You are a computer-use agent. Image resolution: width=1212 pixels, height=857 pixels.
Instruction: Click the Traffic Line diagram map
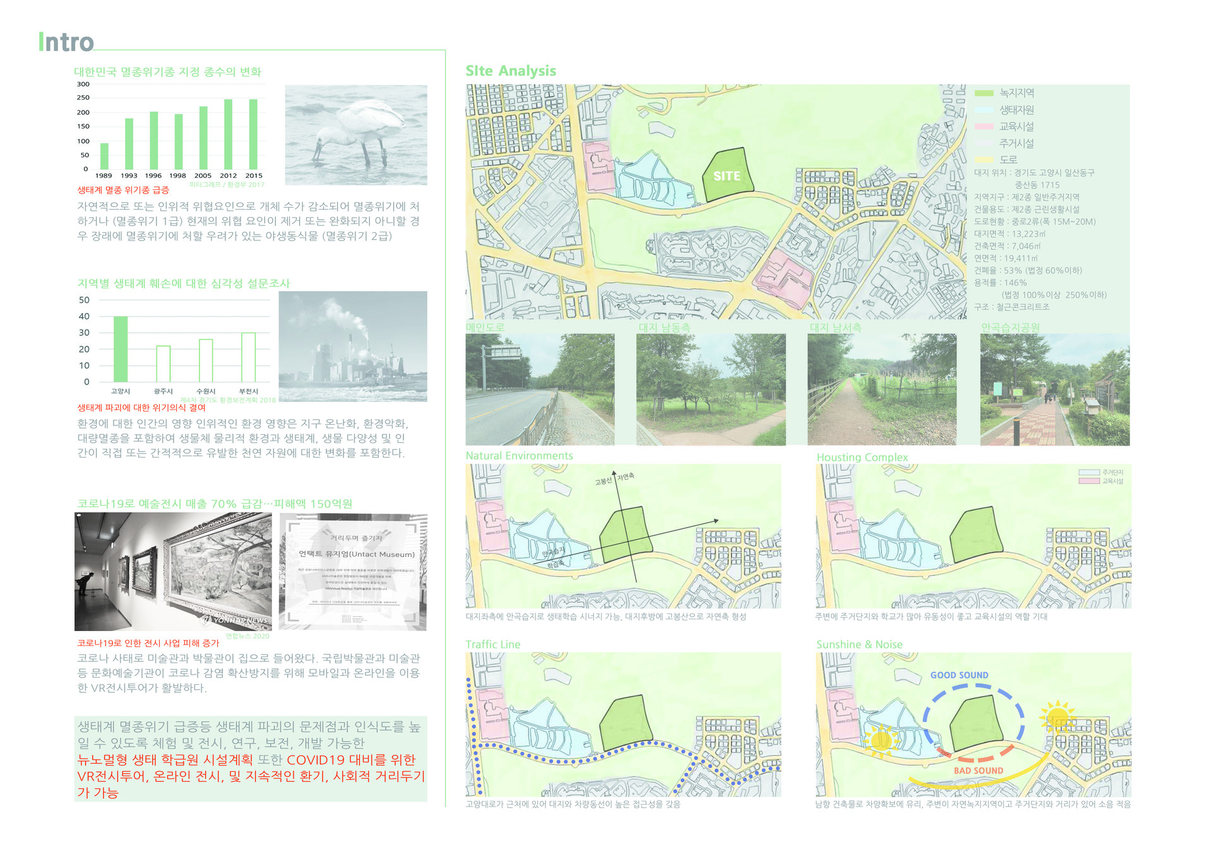(x=623, y=724)
